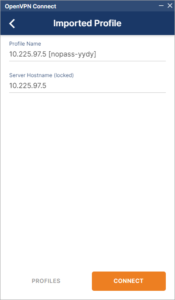This screenshot has width=175, height=300.
Task: Click empty title bar space beside minimize
Action: [107, 6]
